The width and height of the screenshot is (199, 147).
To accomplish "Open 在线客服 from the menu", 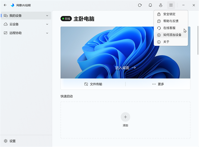I will (169, 28).
